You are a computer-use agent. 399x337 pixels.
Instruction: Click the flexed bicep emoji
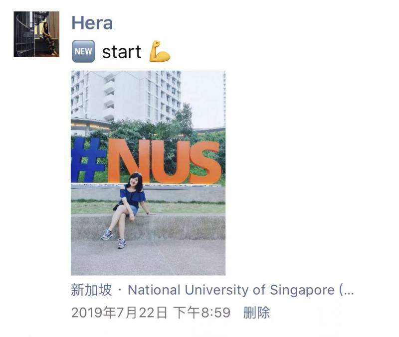pos(159,51)
